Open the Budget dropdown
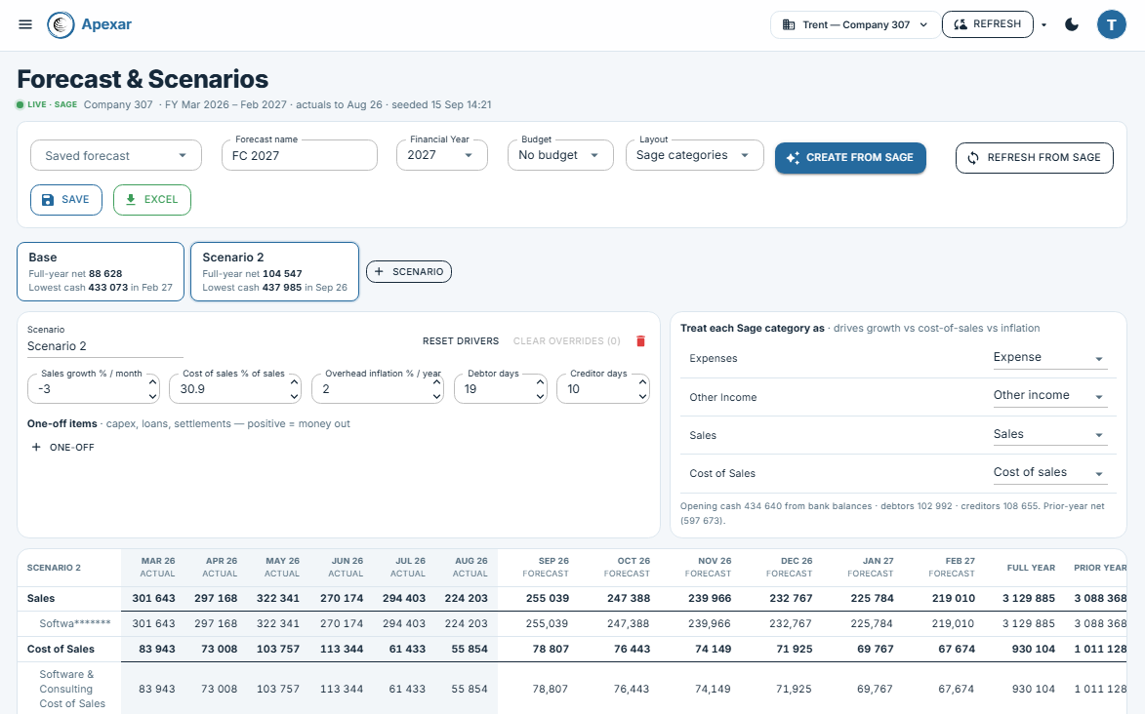Screen dimensions: 1145x714 tap(560, 155)
